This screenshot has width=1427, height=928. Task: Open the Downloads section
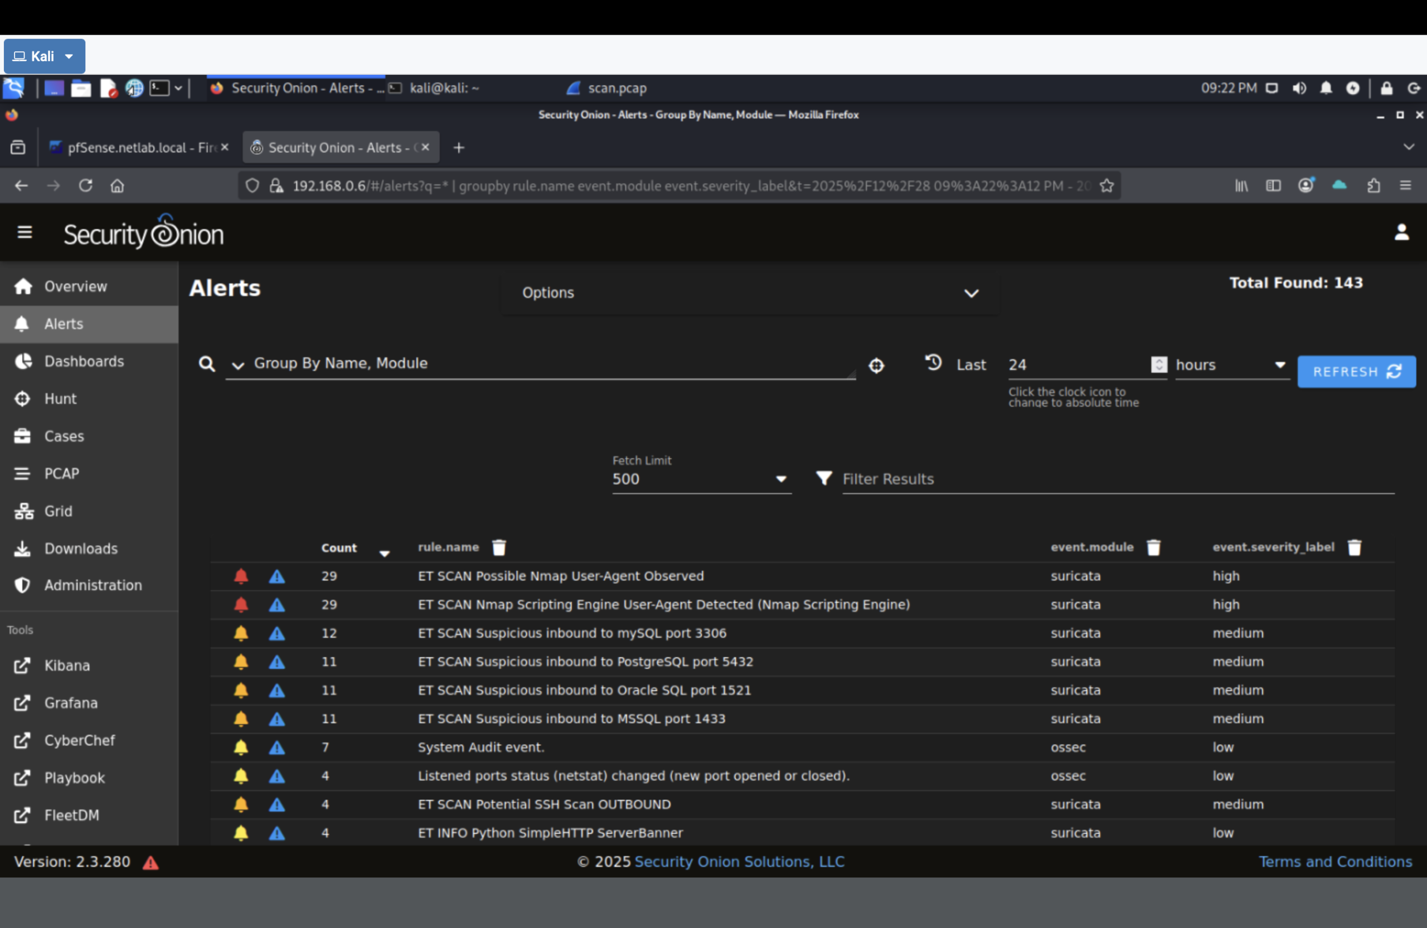click(x=80, y=548)
